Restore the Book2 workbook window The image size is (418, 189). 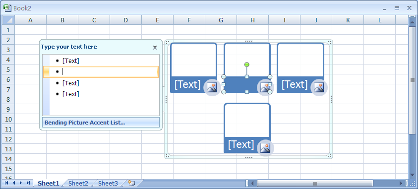click(397, 8)
